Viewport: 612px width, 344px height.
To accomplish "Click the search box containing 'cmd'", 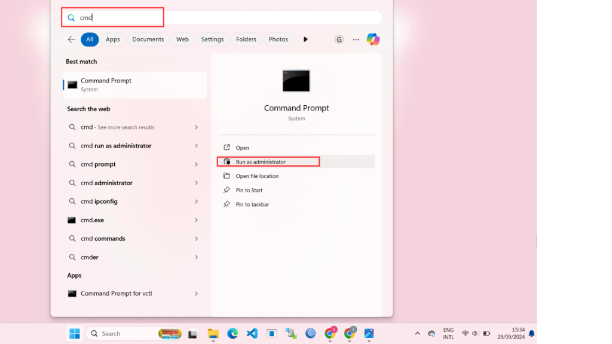I will (227, 18).
